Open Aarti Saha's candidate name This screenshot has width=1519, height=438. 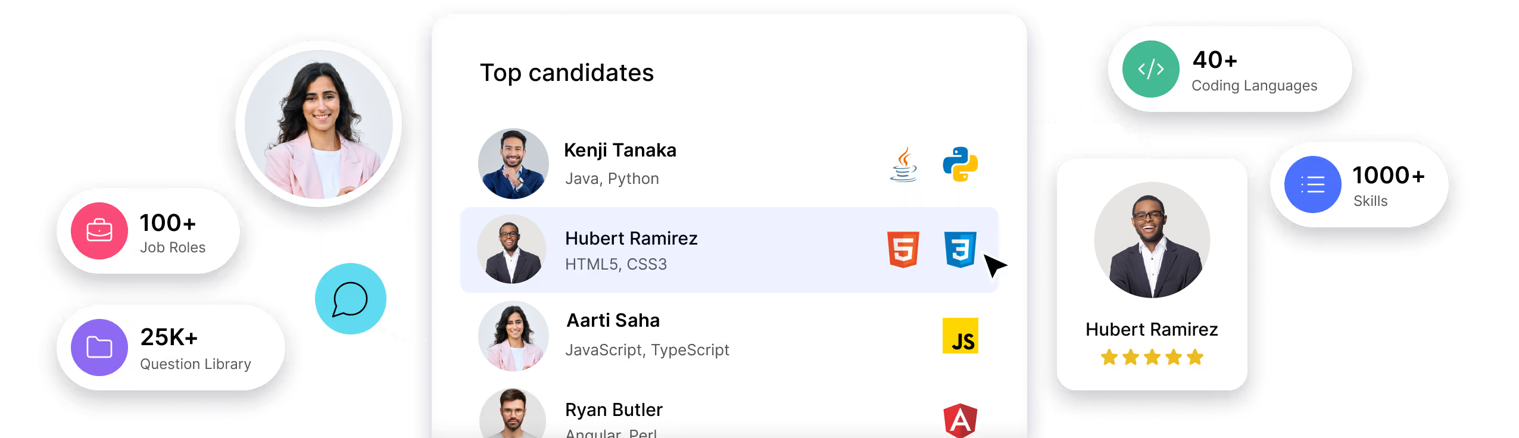(613, 321)
